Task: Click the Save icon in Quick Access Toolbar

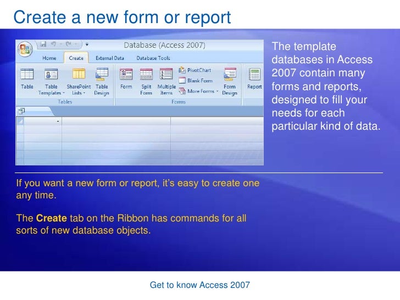Action: coord(43,44)
